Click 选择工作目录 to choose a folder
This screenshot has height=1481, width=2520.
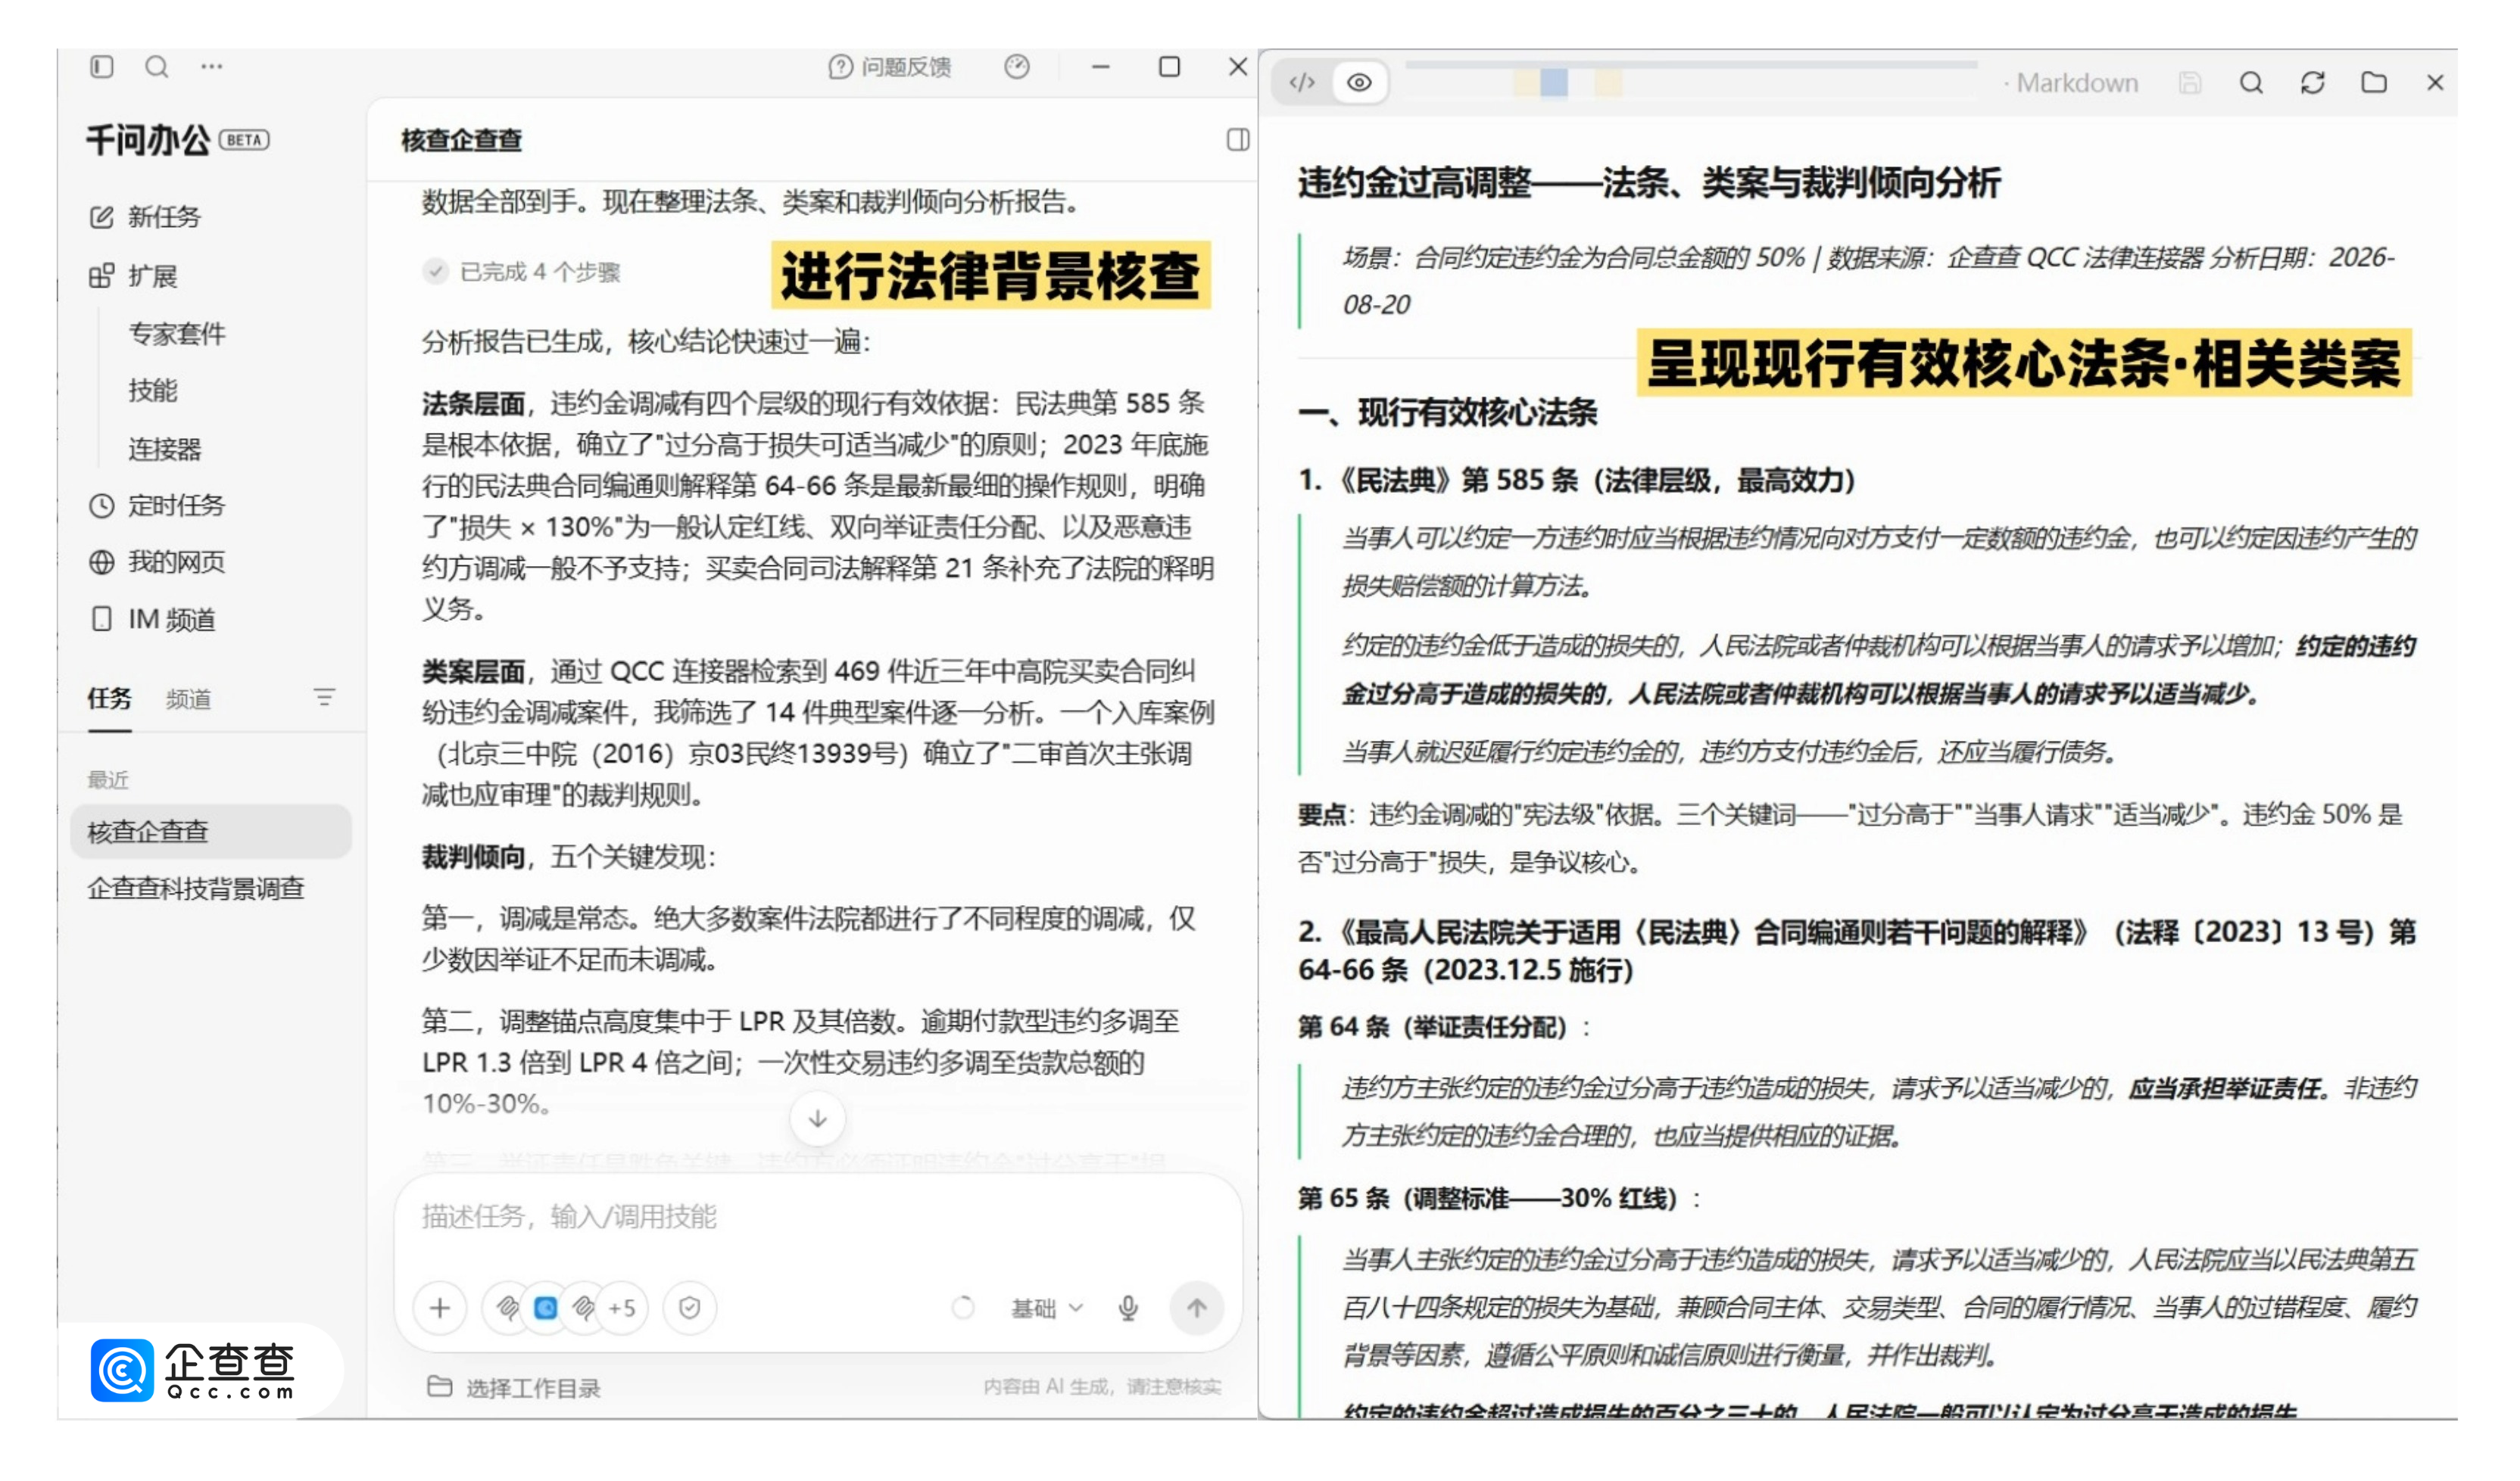514,1388
